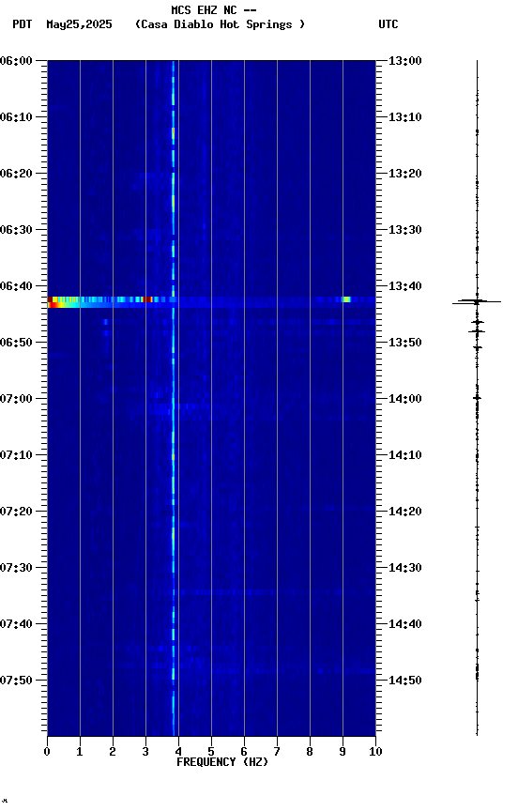
Task: Click the 06:20 PDT time label
Action: [x=16, y=174]
